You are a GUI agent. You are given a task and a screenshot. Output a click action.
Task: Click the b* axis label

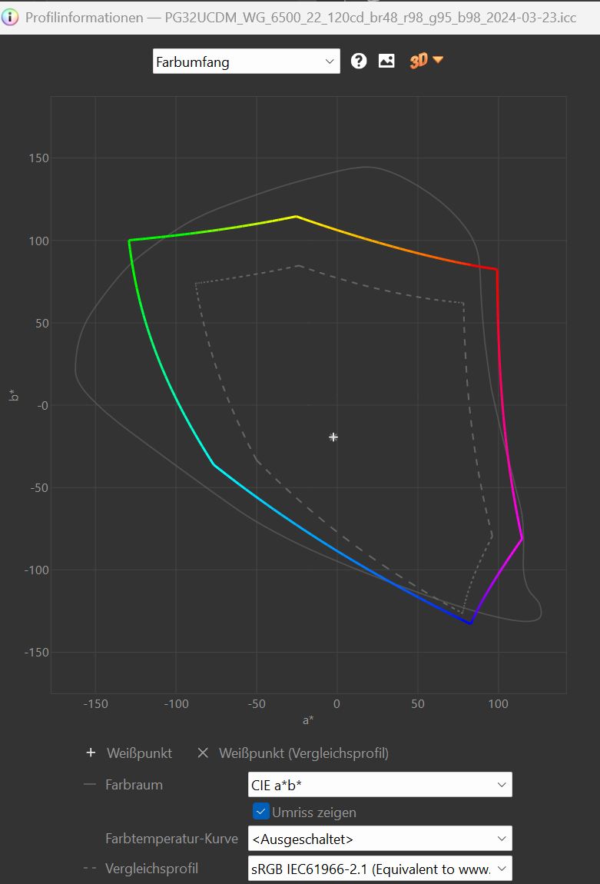pyautogui.click(x=14, y=395)
